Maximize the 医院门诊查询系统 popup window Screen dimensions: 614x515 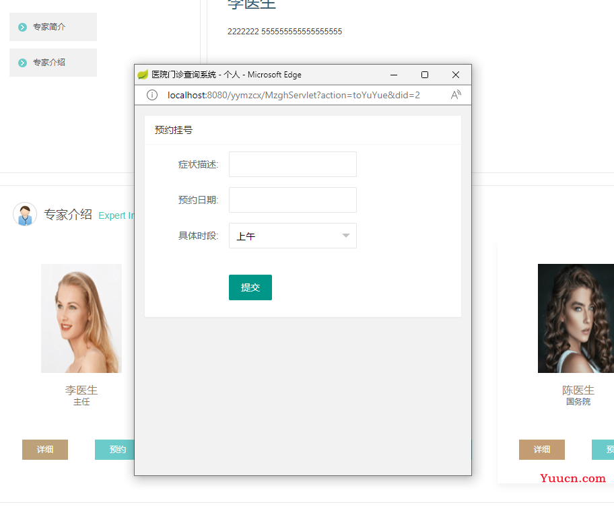pyautogui.click(x=425, y=75)
